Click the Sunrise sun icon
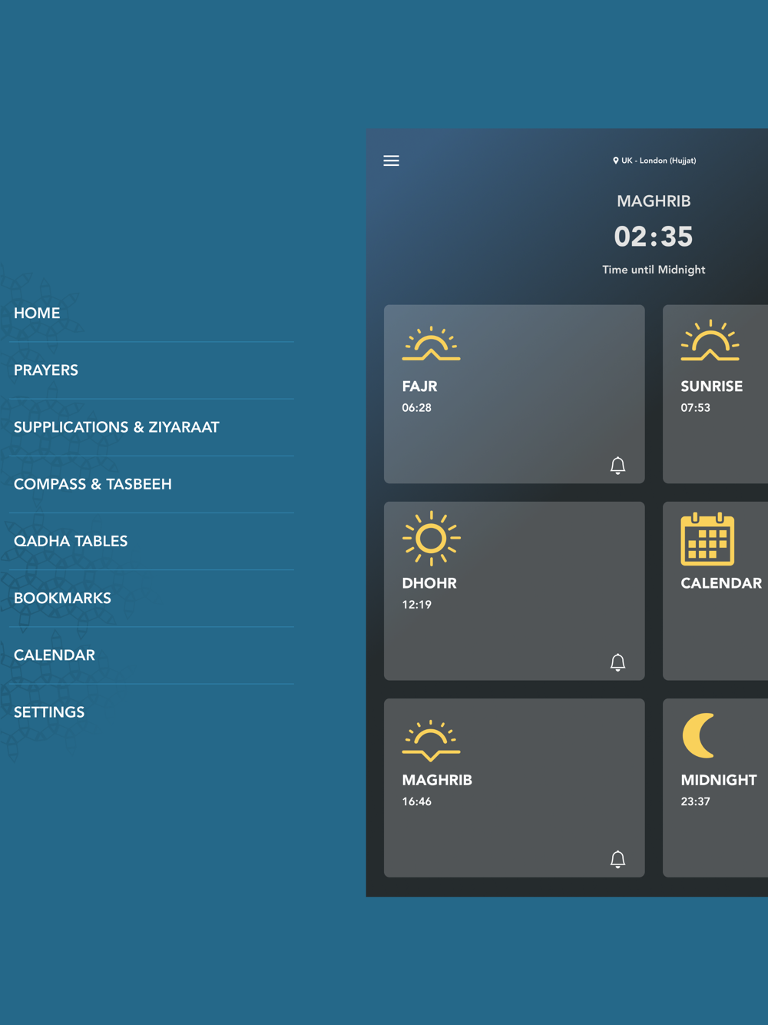 point(710,340)
